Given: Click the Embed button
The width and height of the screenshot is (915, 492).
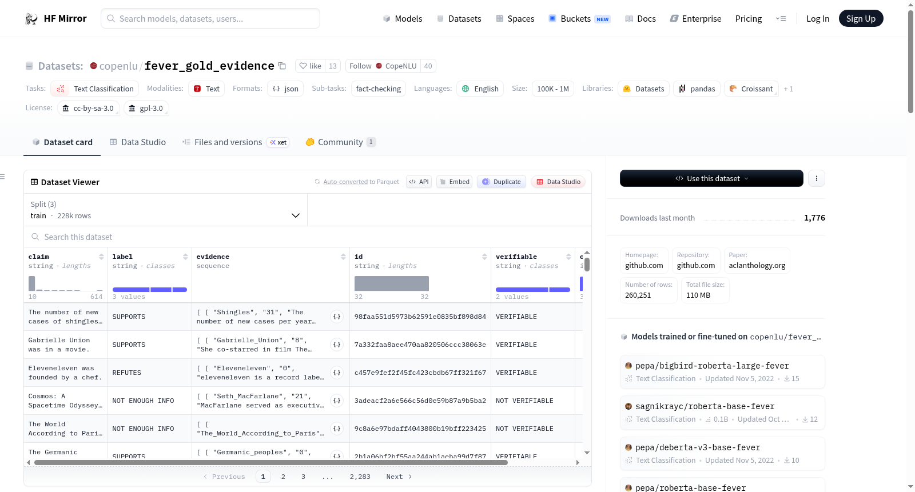Looking at the screenshot, I should coord(454,182).
